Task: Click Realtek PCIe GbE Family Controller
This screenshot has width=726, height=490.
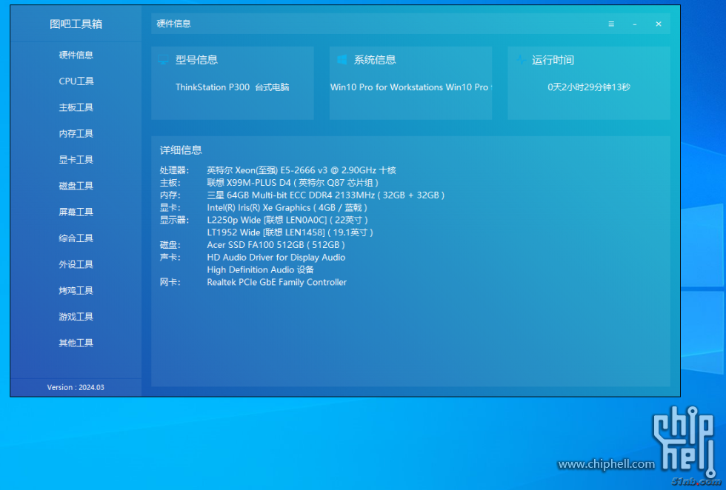Action: [277, 282]
